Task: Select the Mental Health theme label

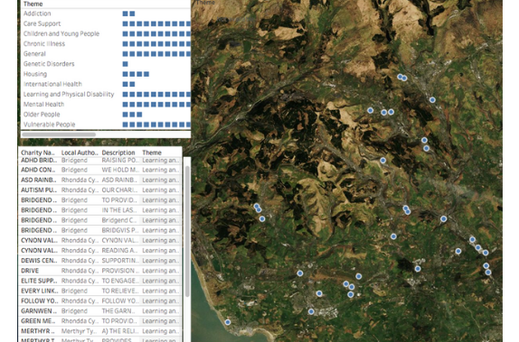Action: 43,105
